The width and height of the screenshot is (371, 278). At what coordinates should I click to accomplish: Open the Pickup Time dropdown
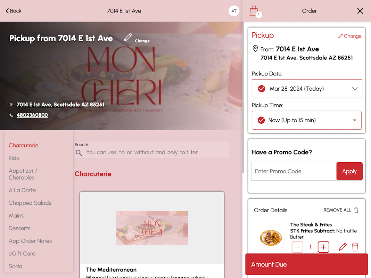pyautogui.click(x=307, y=120)
